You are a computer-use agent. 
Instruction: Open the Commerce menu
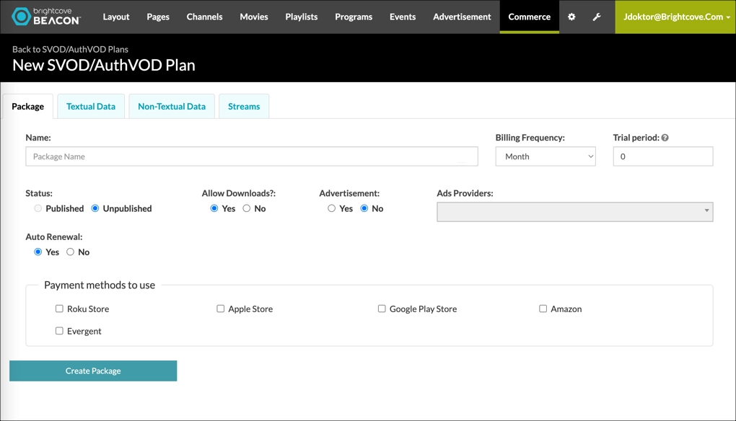(530, 17)
